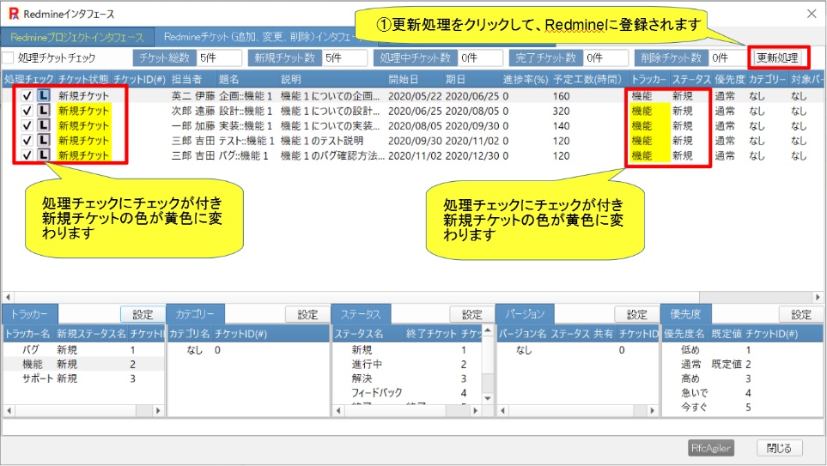Image resolution: width=827 pixels, height=466 pixels.
Task: Select the 解決 row in ステータス list
Action: [407, 378]
